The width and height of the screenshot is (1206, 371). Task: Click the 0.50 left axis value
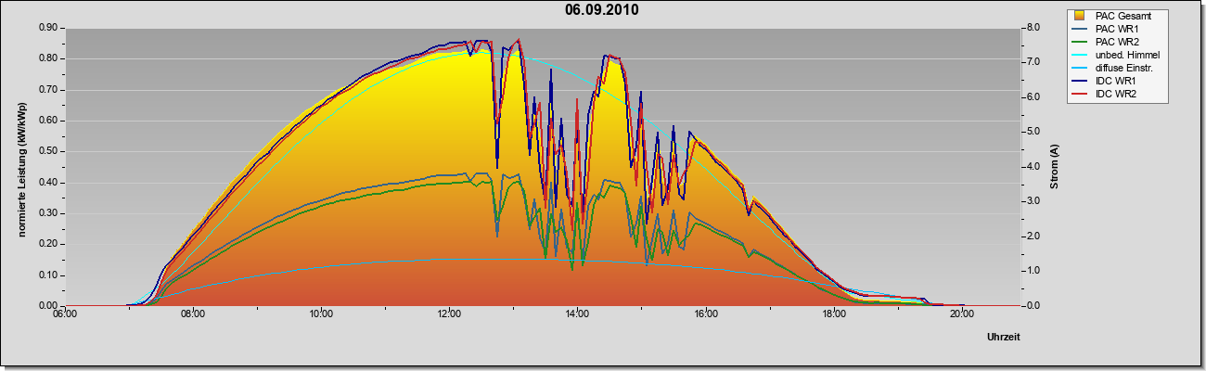pyautogui.click(x=46, y=151)
